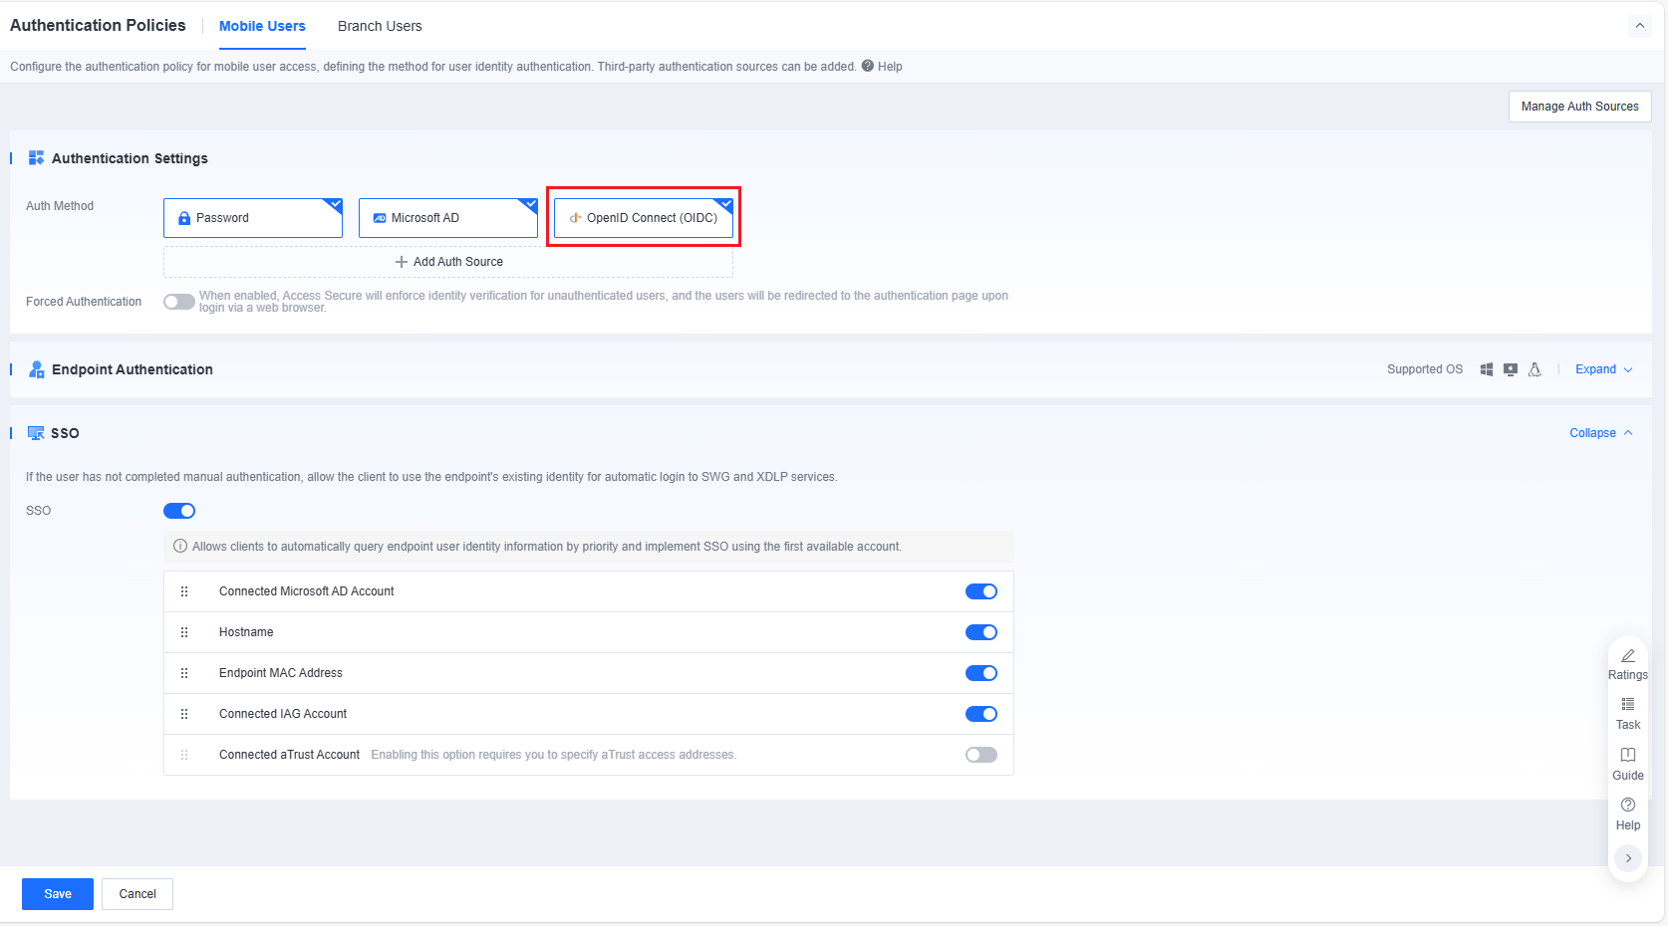Click the OpenID Connect logo icon
The width and height of the screenshot is (1668, 926).
[x=575, y=218]
